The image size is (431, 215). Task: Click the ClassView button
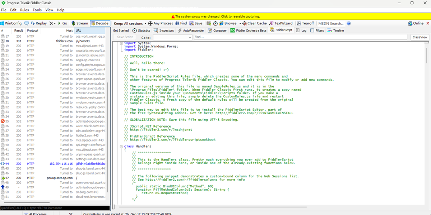point(420,37)
